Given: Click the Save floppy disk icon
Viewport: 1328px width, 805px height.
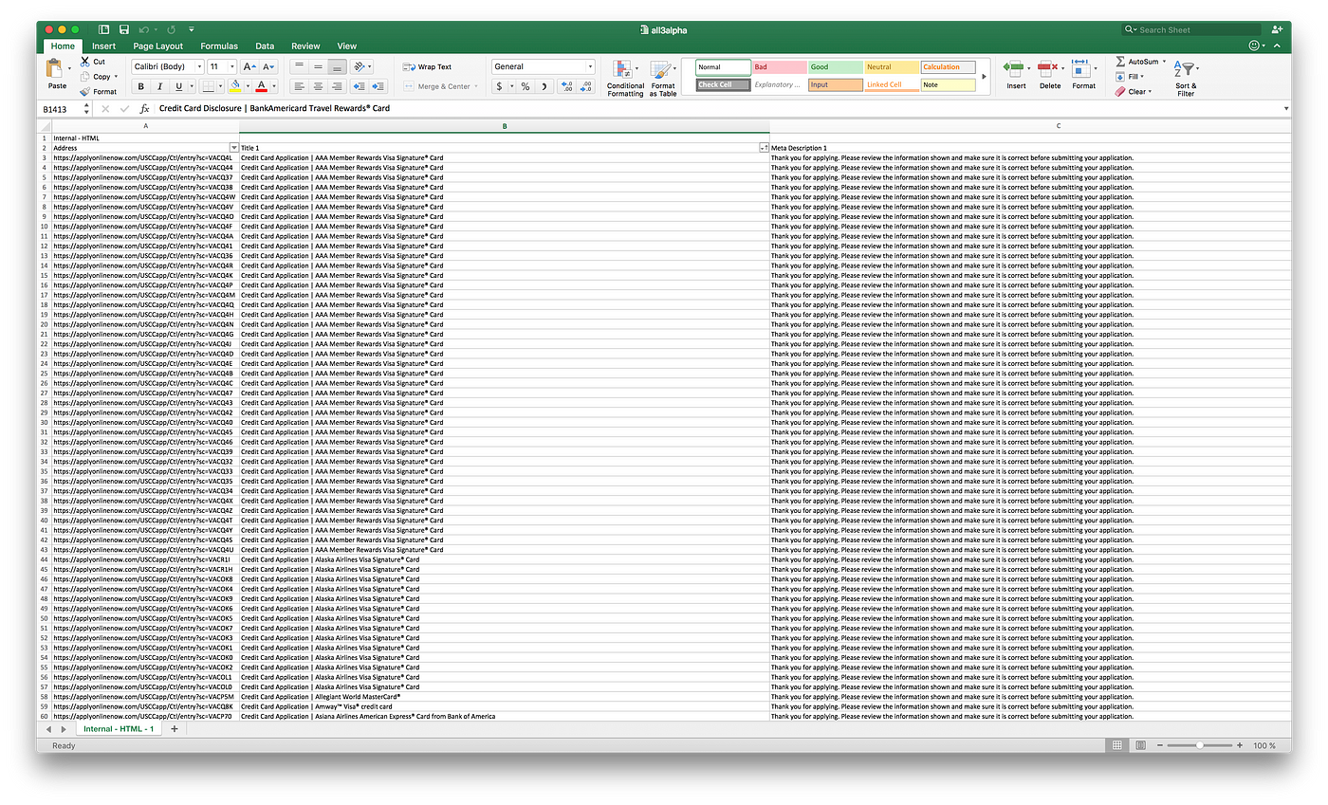Looking at the screenshot, I should [123, 30].
